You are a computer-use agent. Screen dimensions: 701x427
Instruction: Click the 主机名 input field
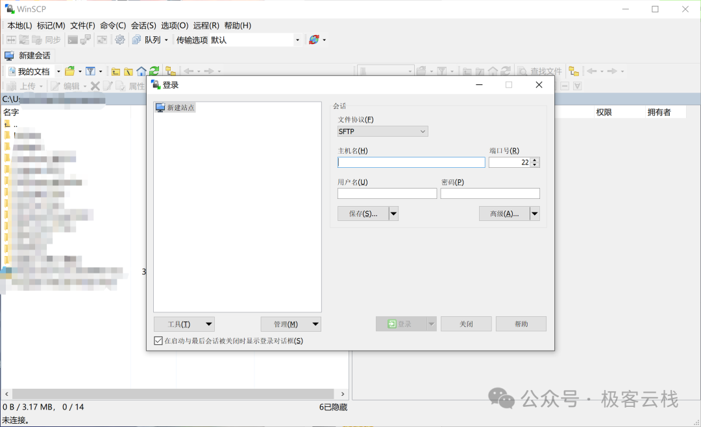coord(411,163)
